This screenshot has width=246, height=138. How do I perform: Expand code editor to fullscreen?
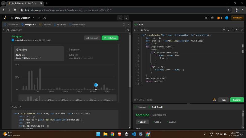pyautogui.click(x=241, y=30)
